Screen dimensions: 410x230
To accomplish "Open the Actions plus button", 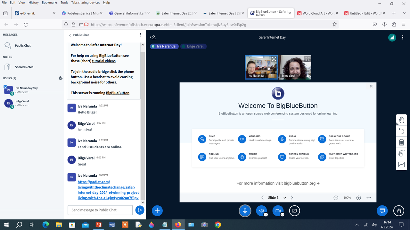I will (157, 211).
